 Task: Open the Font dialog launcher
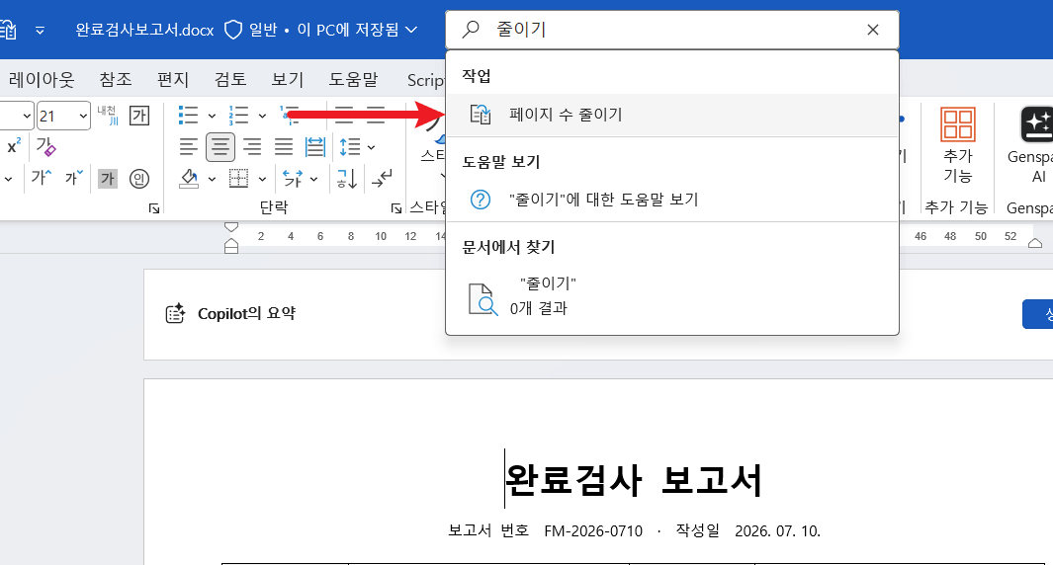click(x=154, y=208)
